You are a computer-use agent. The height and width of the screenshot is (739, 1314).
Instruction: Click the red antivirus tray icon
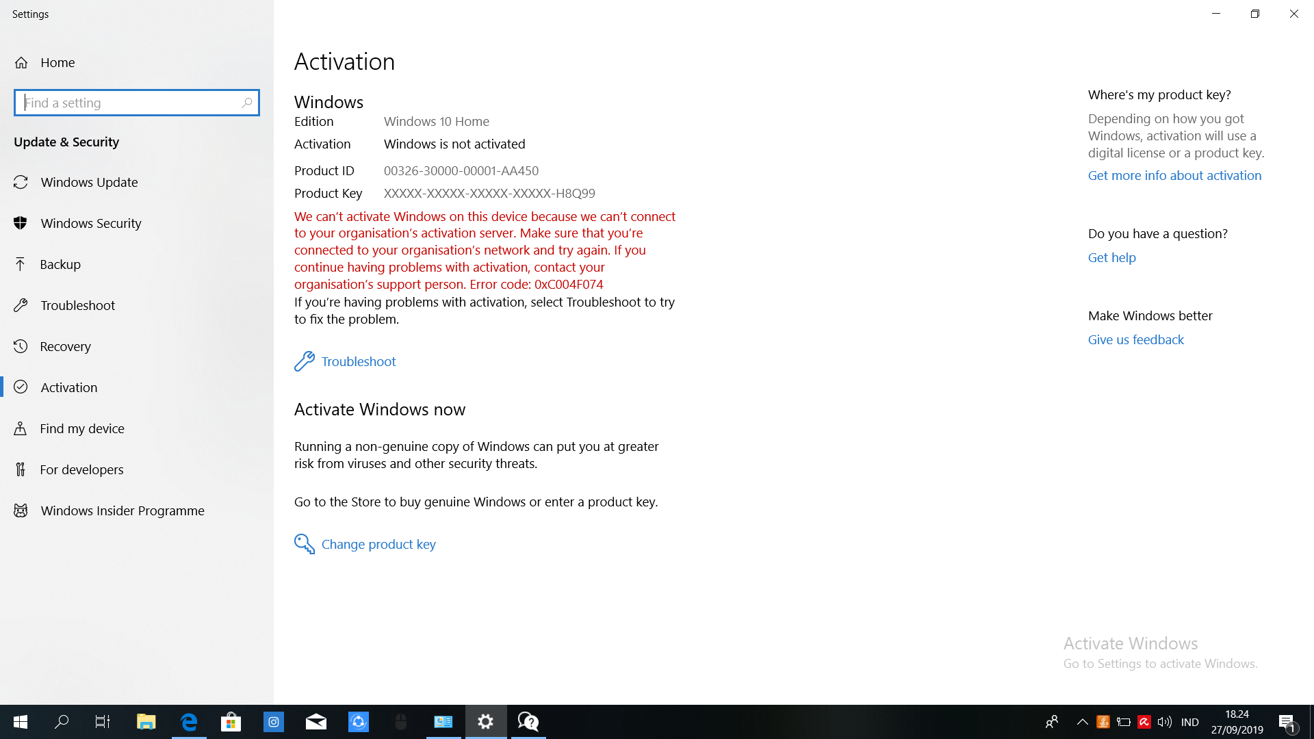click(1144, 722)
